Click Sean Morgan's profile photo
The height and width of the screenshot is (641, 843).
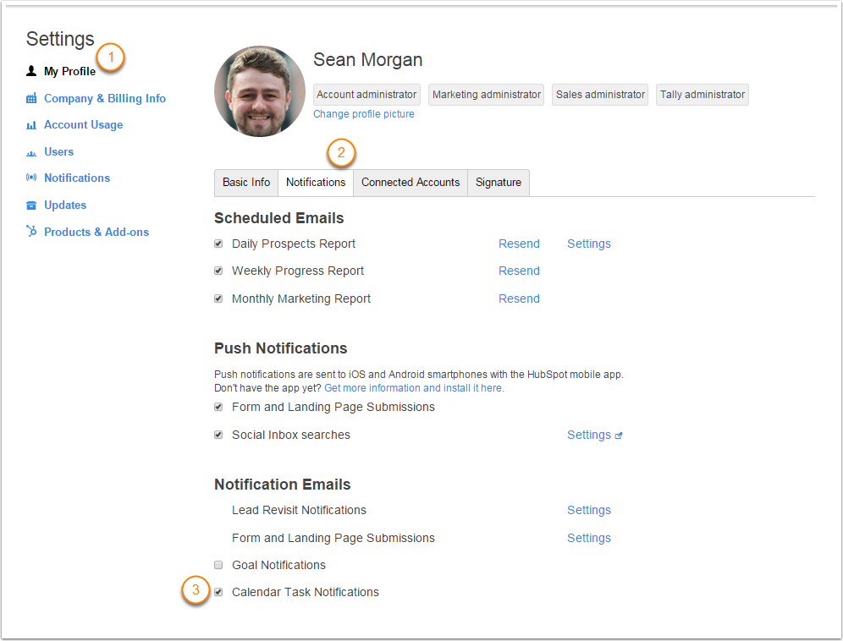coord(260,91)
